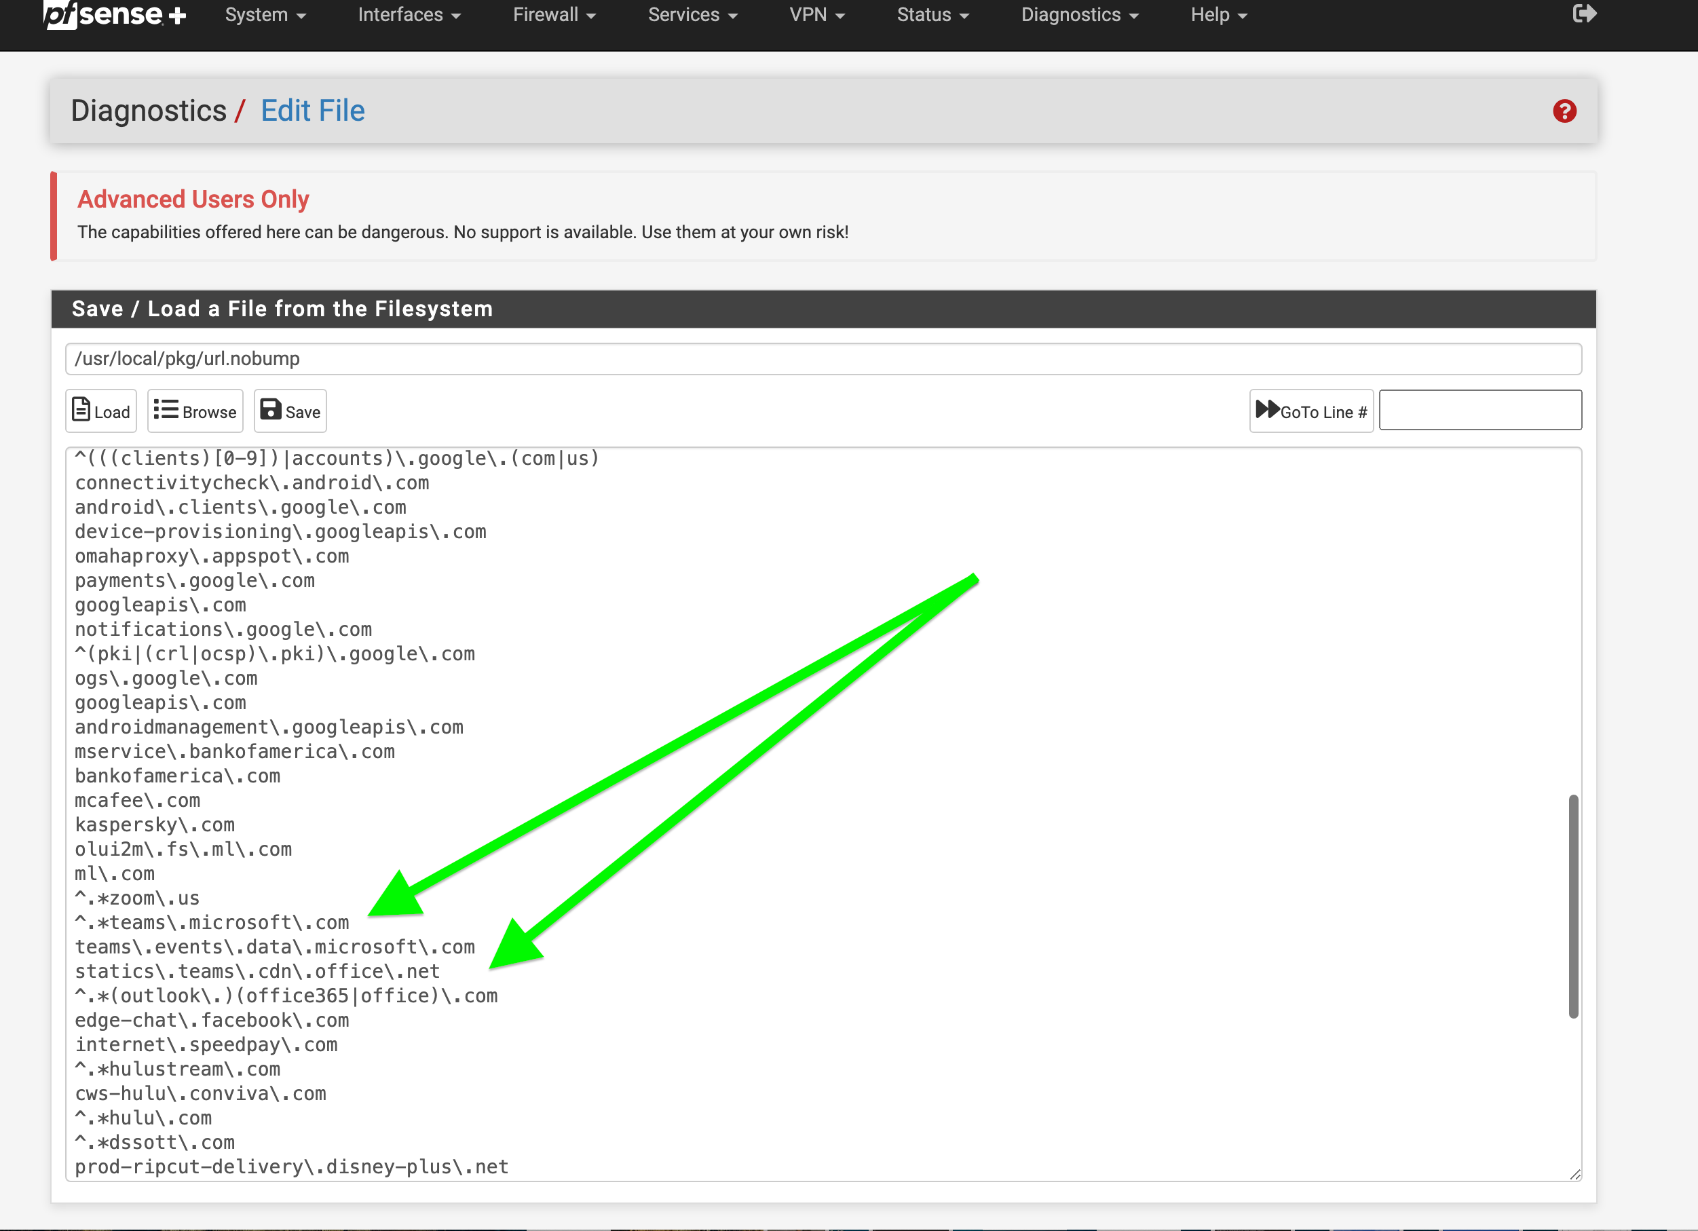
Task: Click line 'mservice\.bankofamerica\.com'
Action: [x=235, y=753]
